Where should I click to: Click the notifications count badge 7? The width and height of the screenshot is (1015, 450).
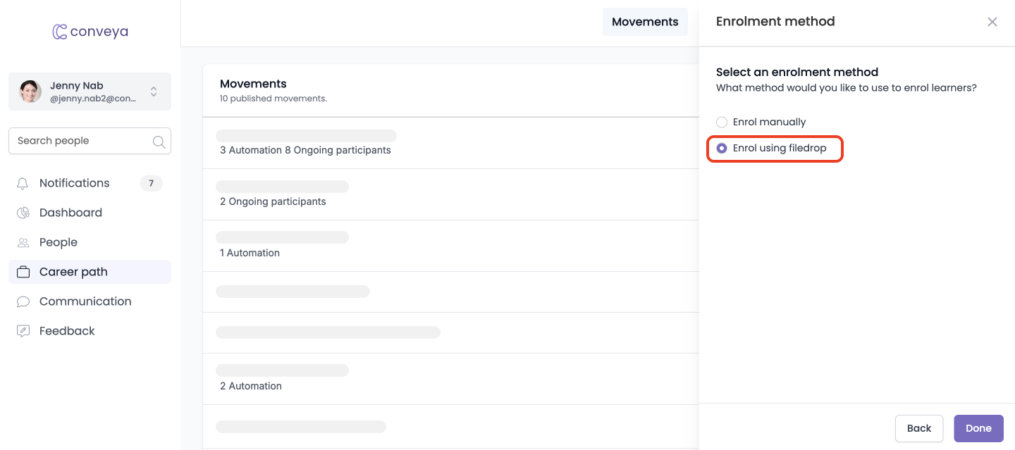(151, 184)
